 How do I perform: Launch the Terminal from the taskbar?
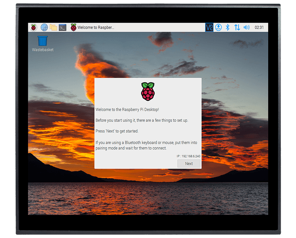pos(62,27)
